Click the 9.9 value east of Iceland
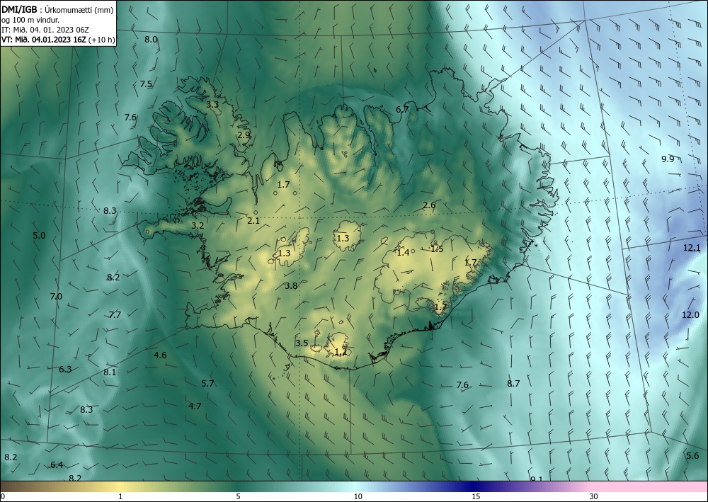 tap(668, 159)
